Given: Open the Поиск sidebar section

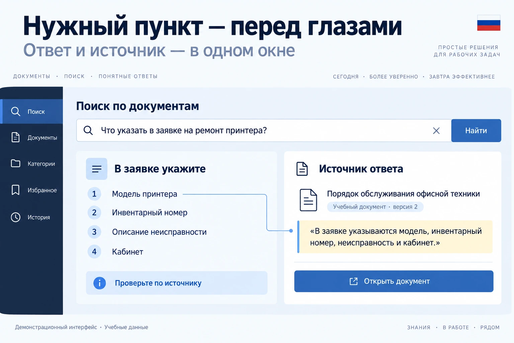Looking at the screenshot, I should point(31,112).
